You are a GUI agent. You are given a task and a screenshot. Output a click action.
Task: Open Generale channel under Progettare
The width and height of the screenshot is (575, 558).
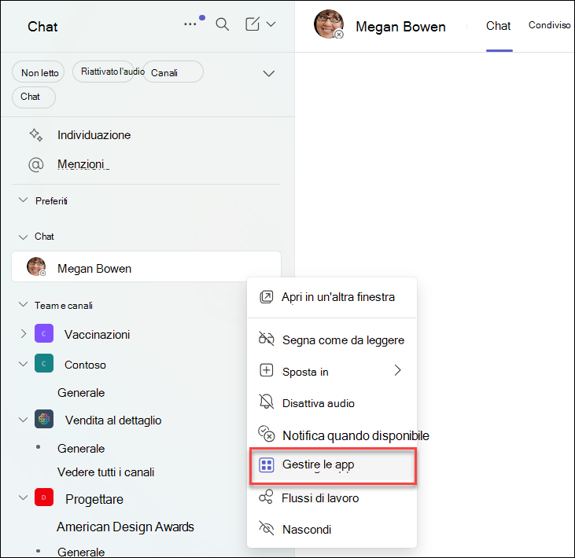coord(81,552)
